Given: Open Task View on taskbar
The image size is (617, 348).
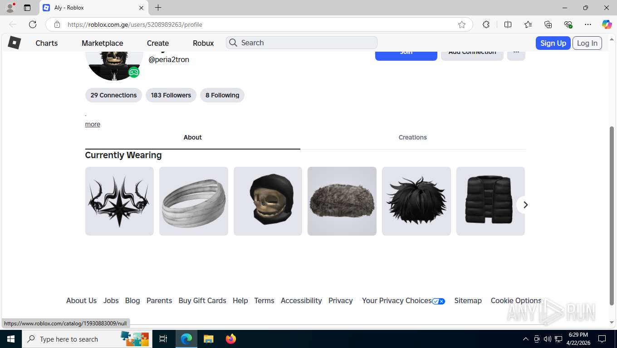Looking at the screenshot, I should point(163,339).
